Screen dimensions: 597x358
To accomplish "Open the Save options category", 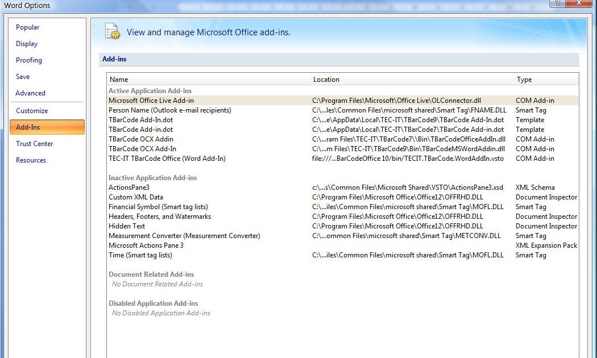I will [x=23, y=77].
